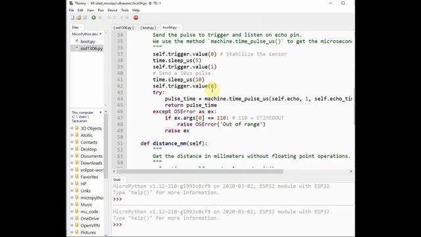Click the last shell prompt >>>

click(117, 224)
